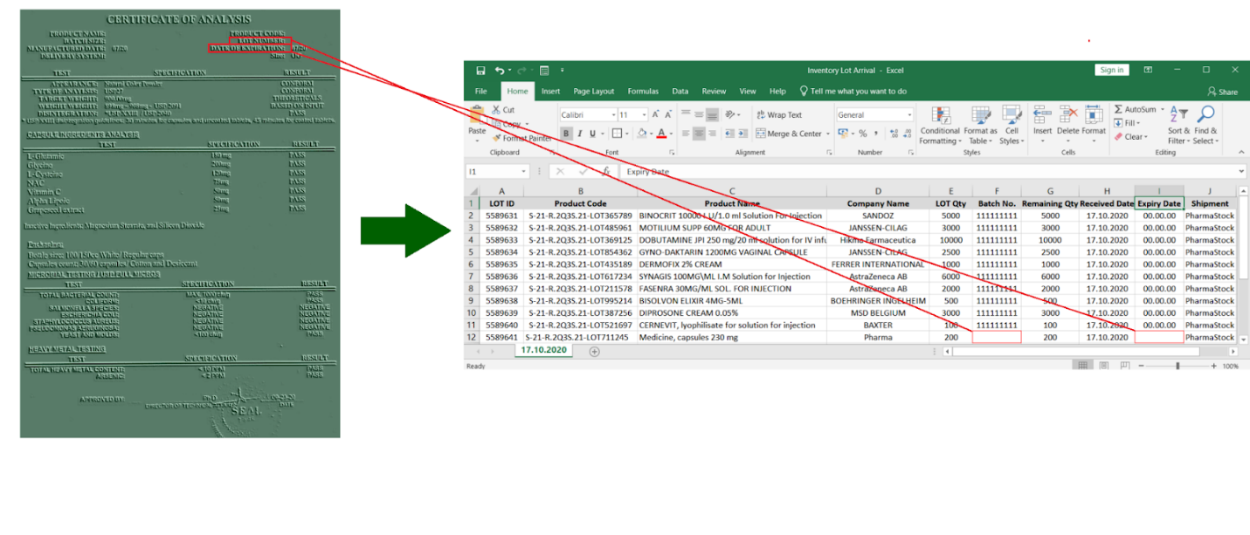The height and width of the screenshot is (535, 1250).
Task: Click the Sign in button
Action: [1112, 71]
